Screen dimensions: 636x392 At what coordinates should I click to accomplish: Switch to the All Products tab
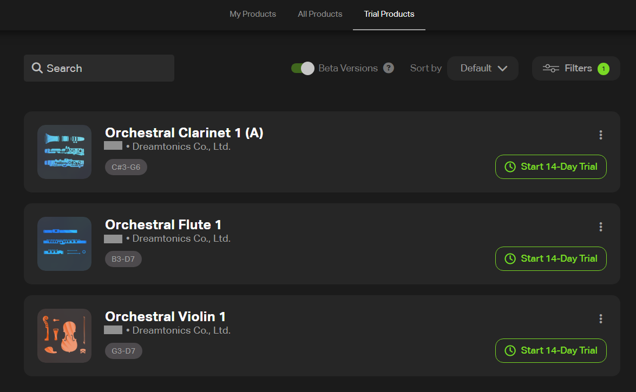320,14
